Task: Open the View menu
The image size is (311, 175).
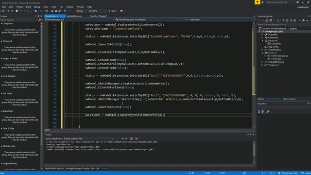Action: (x=11, y=7)
